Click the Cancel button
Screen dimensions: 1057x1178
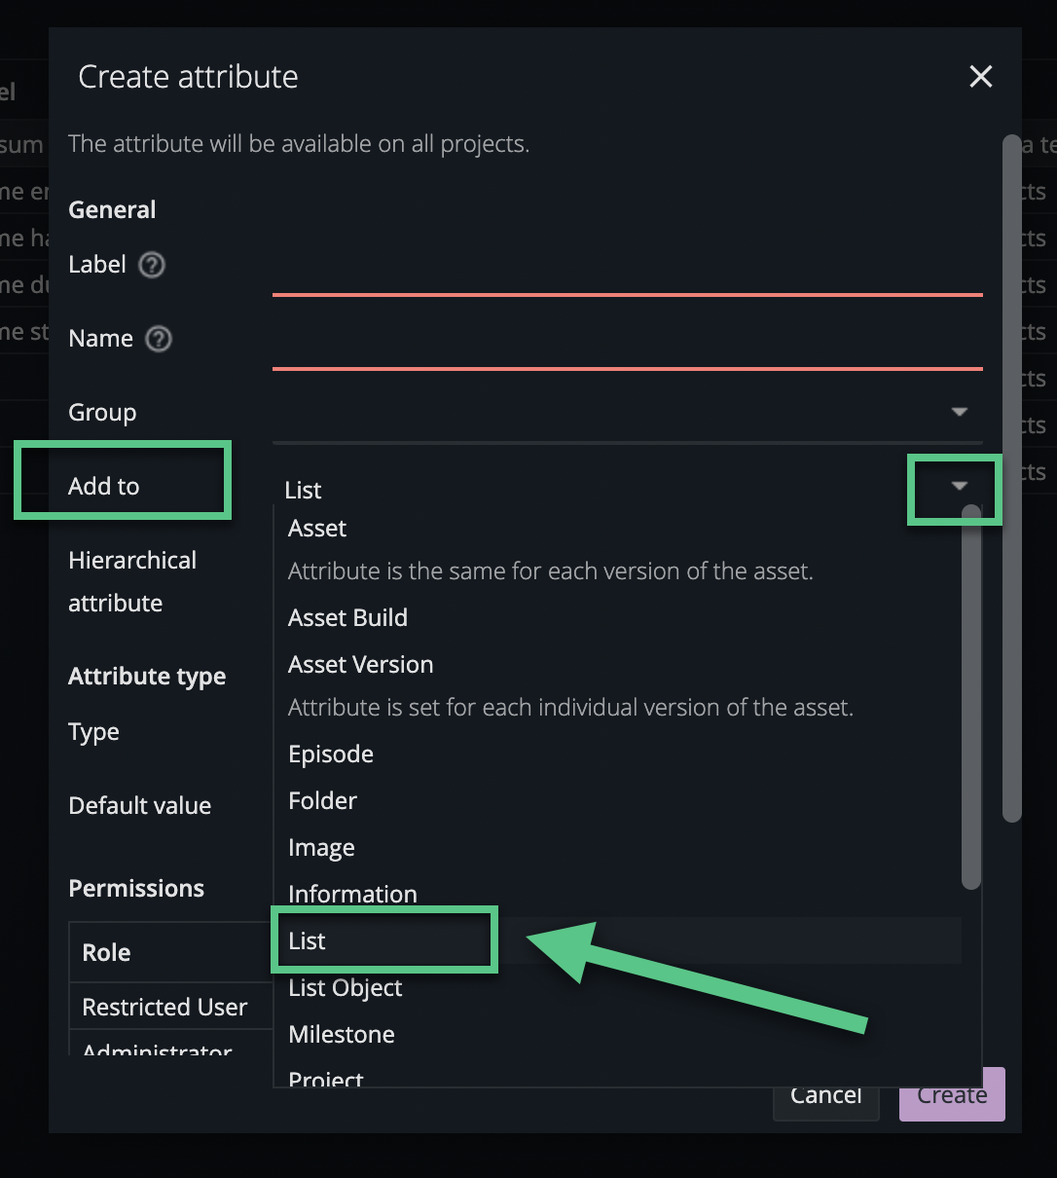825,1094
